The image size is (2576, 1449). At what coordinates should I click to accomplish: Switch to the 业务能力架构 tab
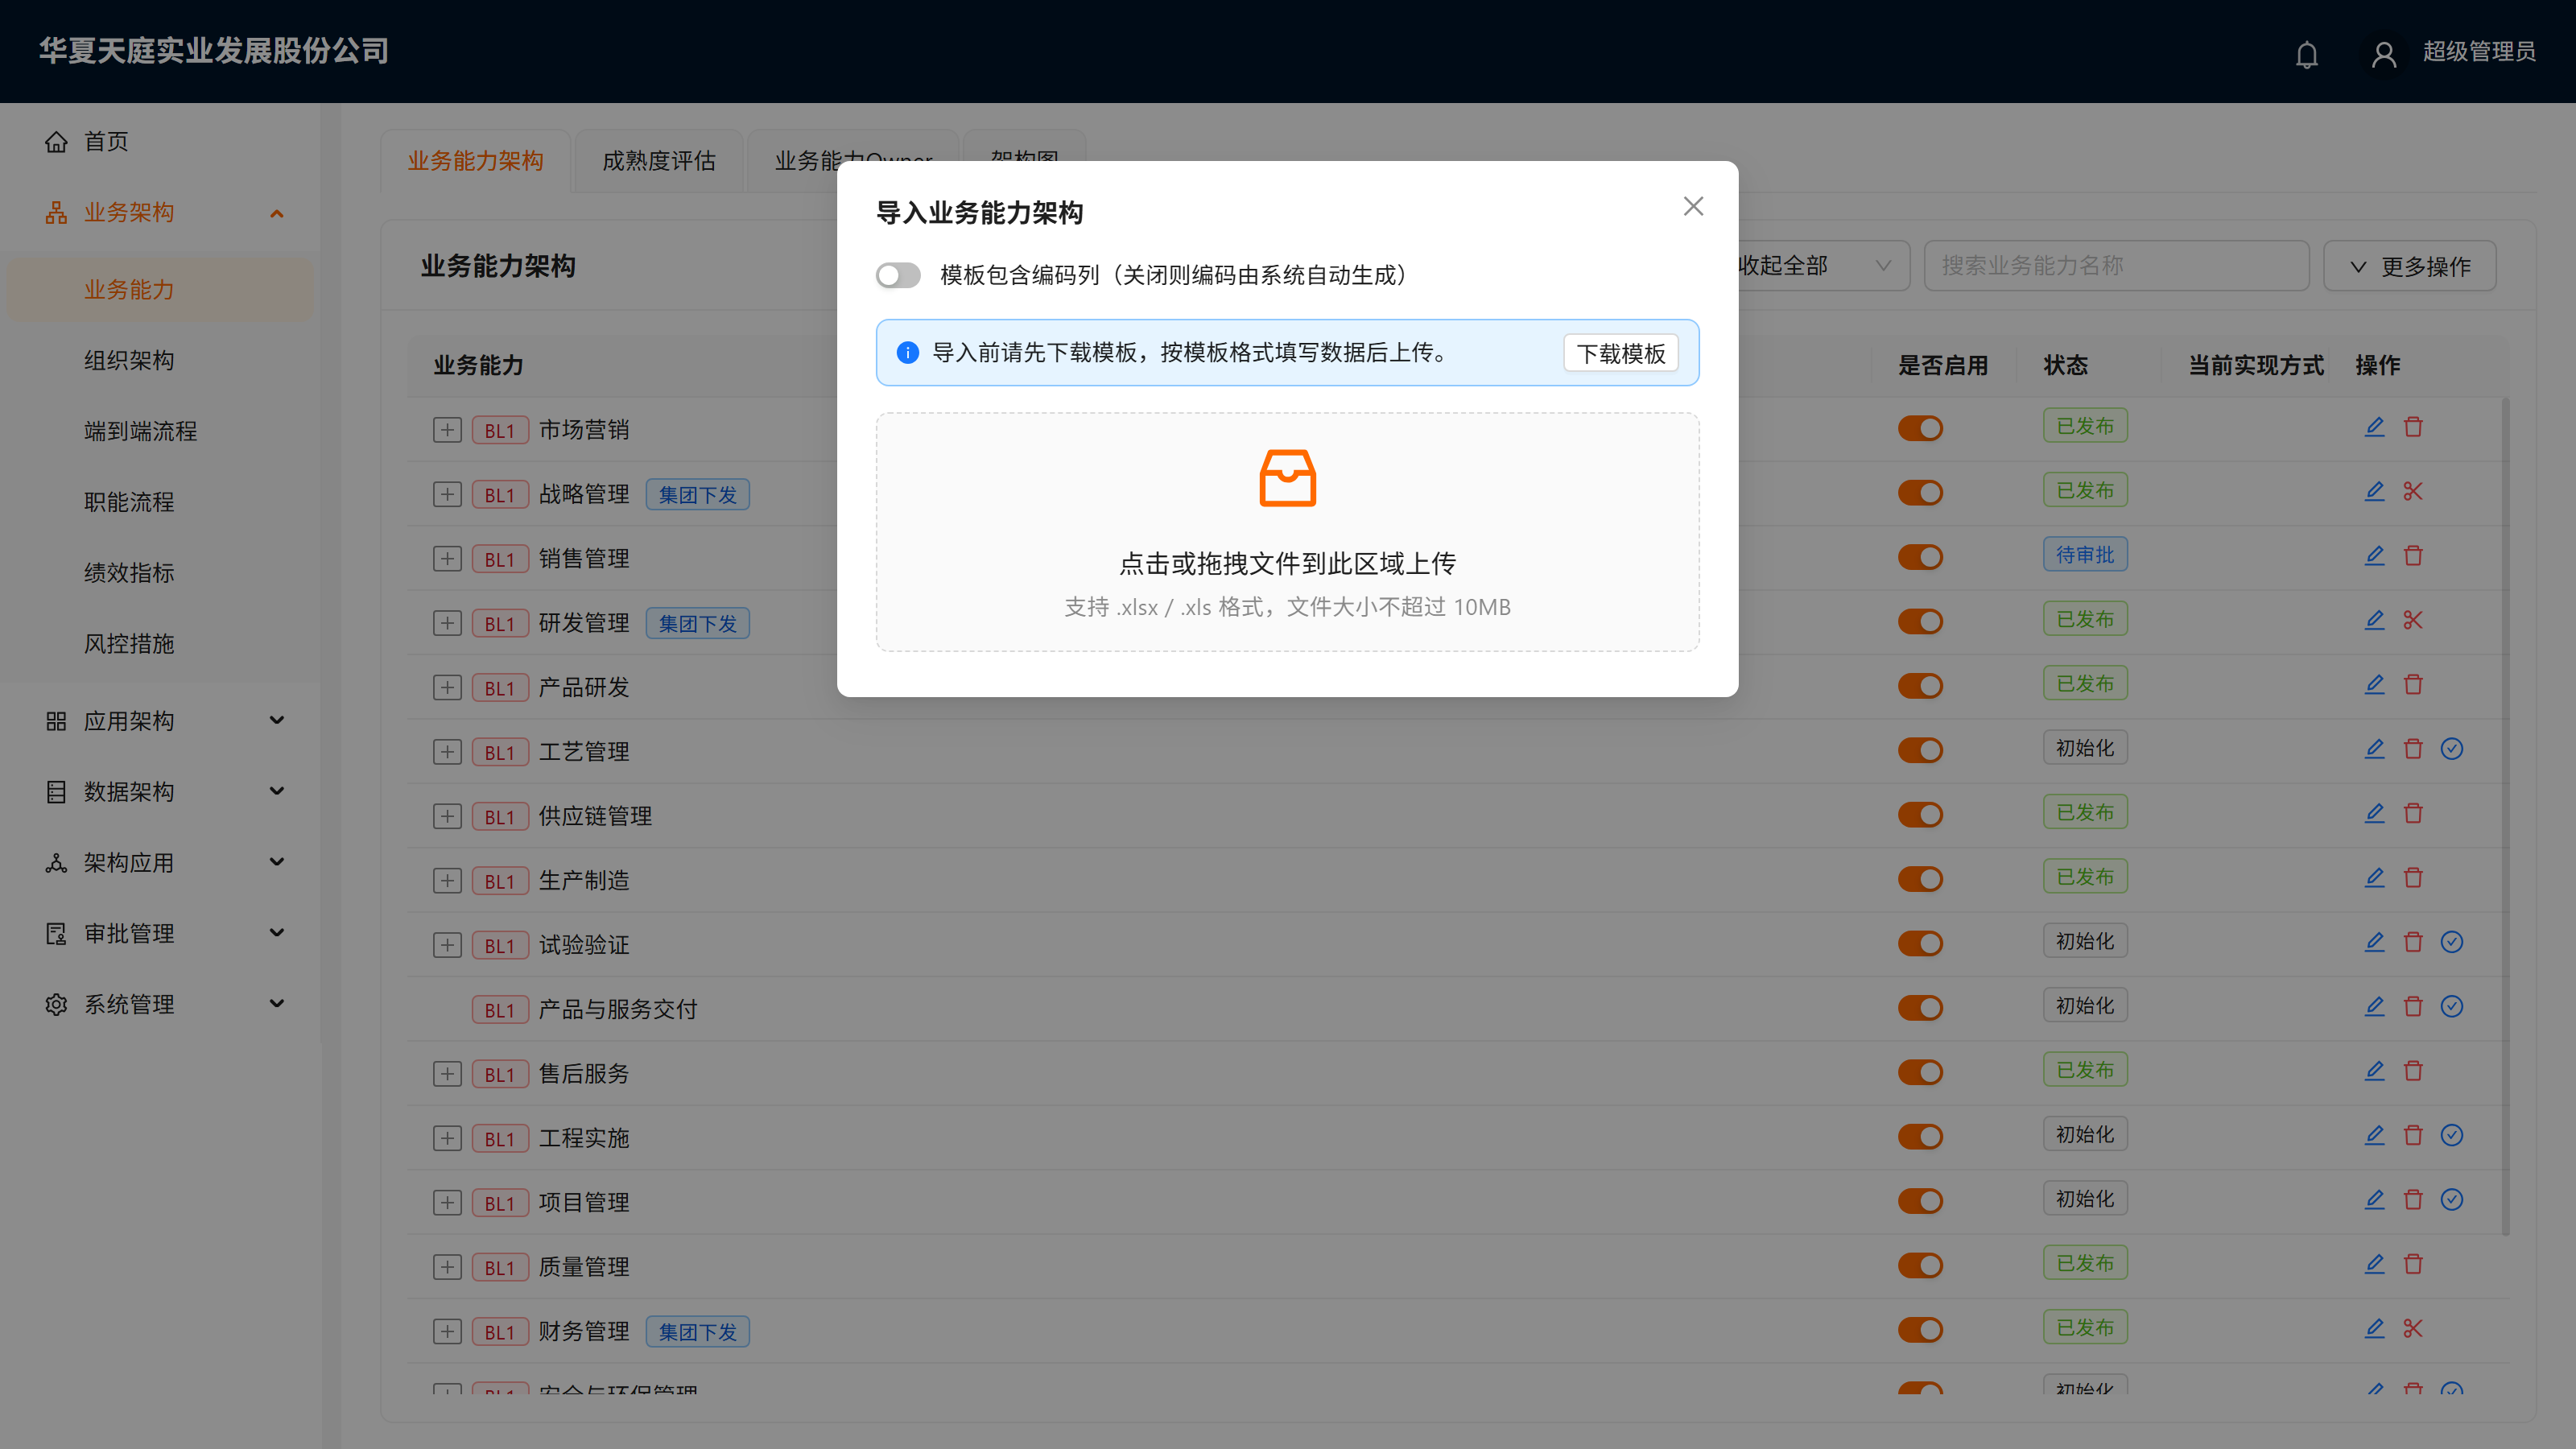pos(475,161)
